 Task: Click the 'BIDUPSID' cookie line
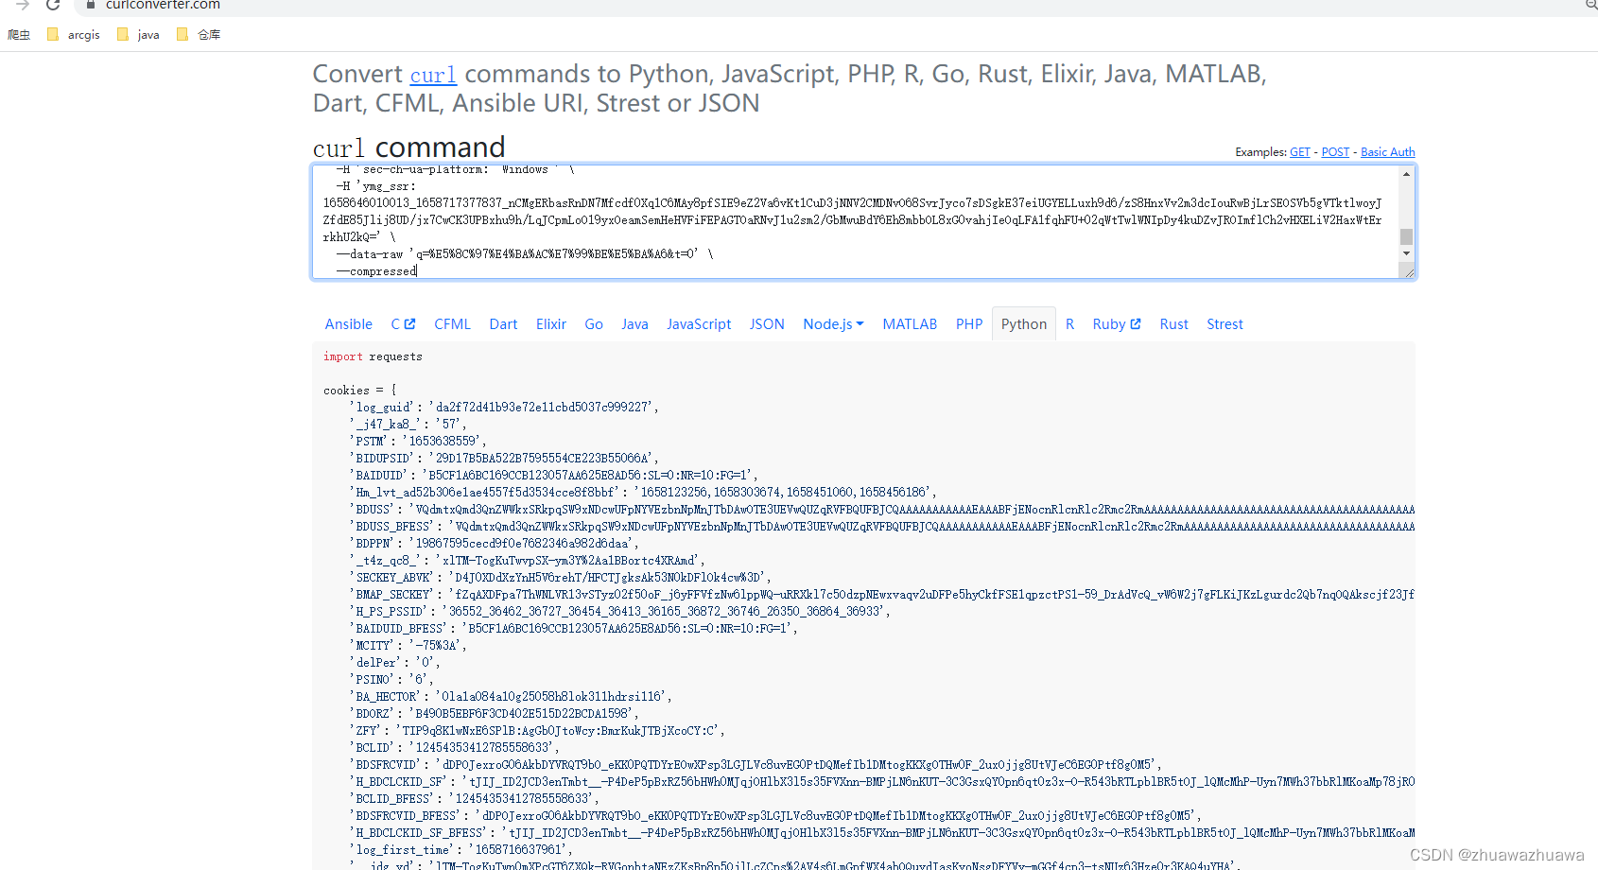tap(504, 459)
